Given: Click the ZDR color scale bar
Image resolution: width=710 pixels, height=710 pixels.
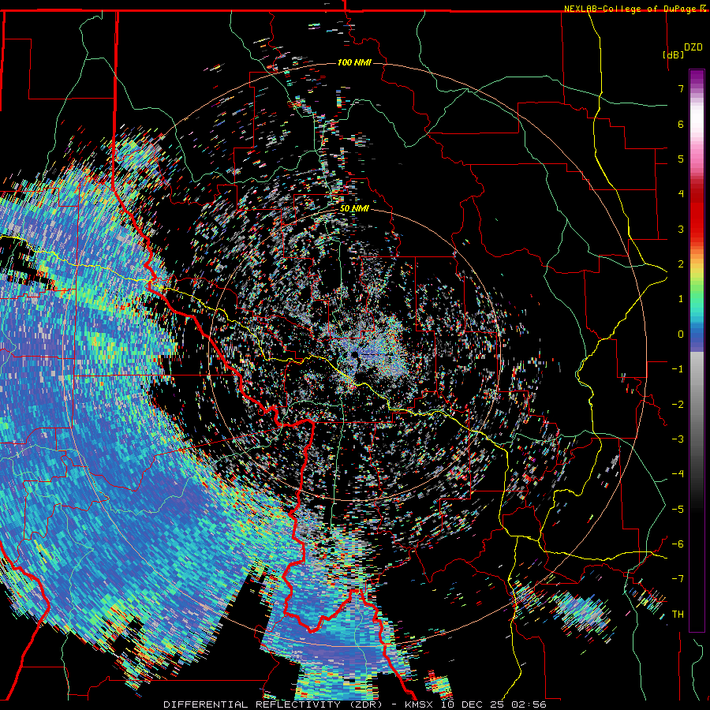Looking at the screenshot, I should [x=697, y=350].
